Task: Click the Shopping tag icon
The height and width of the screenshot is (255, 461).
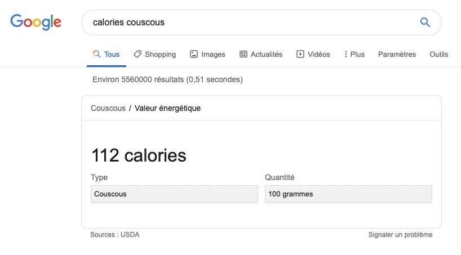Action: (138, 54)
